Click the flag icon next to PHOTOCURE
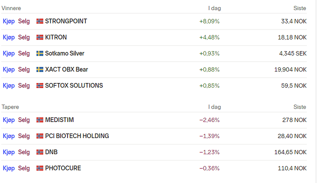Viewport: 317px width, 183px height. click(40, 168)
